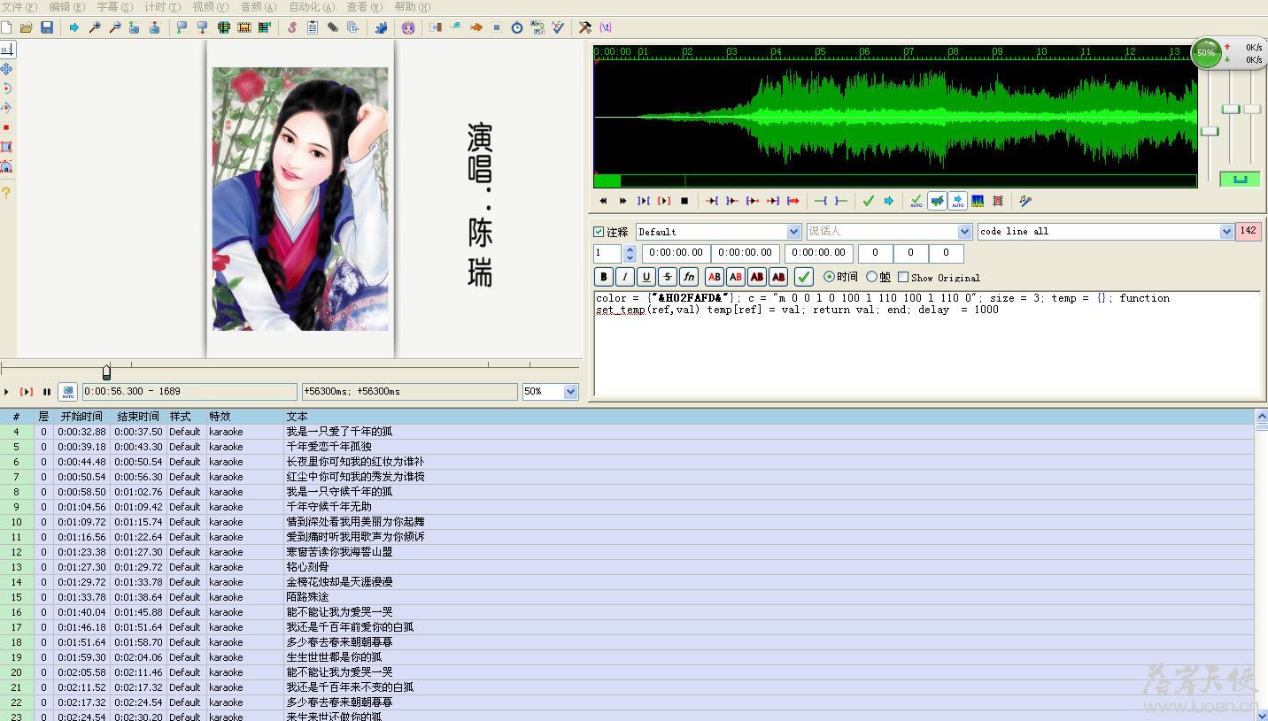This screenshot has height=721, width=1268.
Task: Toggle spectrum analyzer mode icon
Action: click(978, 201)
